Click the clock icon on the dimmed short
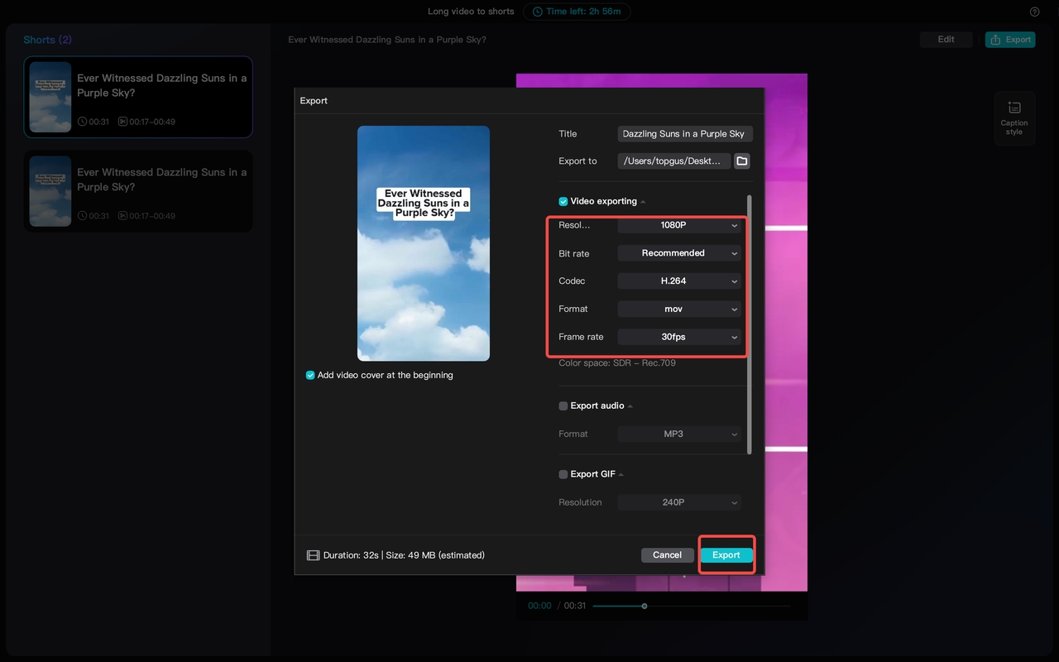This screenshot has height=662, width=1059. click(x=82, y=216)
